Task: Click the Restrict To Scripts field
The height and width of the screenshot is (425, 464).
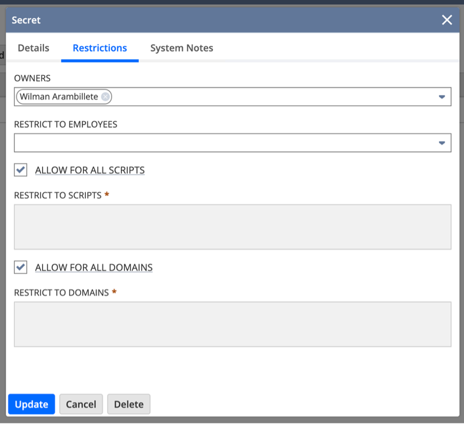Action: click(233, 227)
